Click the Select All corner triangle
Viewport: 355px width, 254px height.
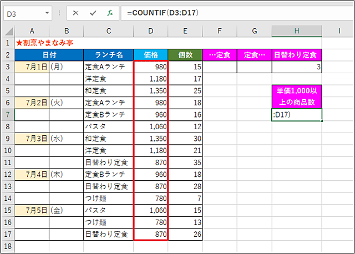pyautogui.click(x=9, y=31)
